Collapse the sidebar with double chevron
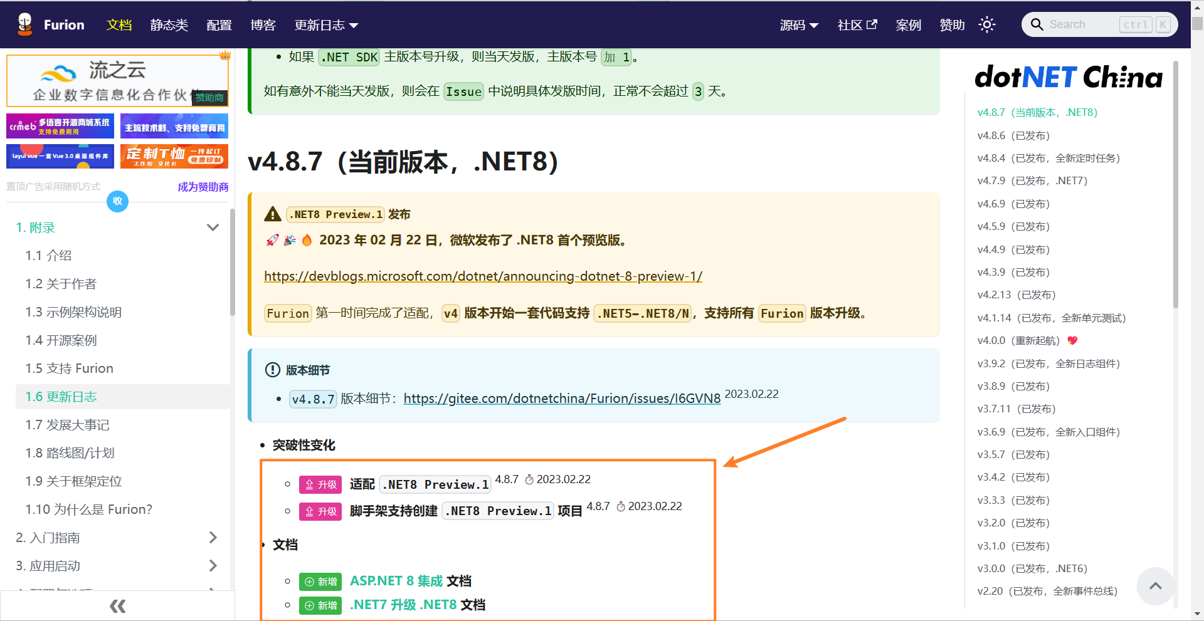 [117, 606]
